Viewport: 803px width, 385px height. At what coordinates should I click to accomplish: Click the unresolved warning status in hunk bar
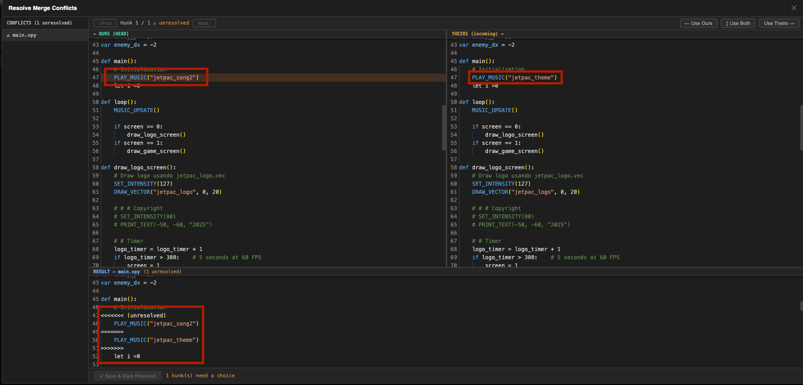(x=171, y=23)
